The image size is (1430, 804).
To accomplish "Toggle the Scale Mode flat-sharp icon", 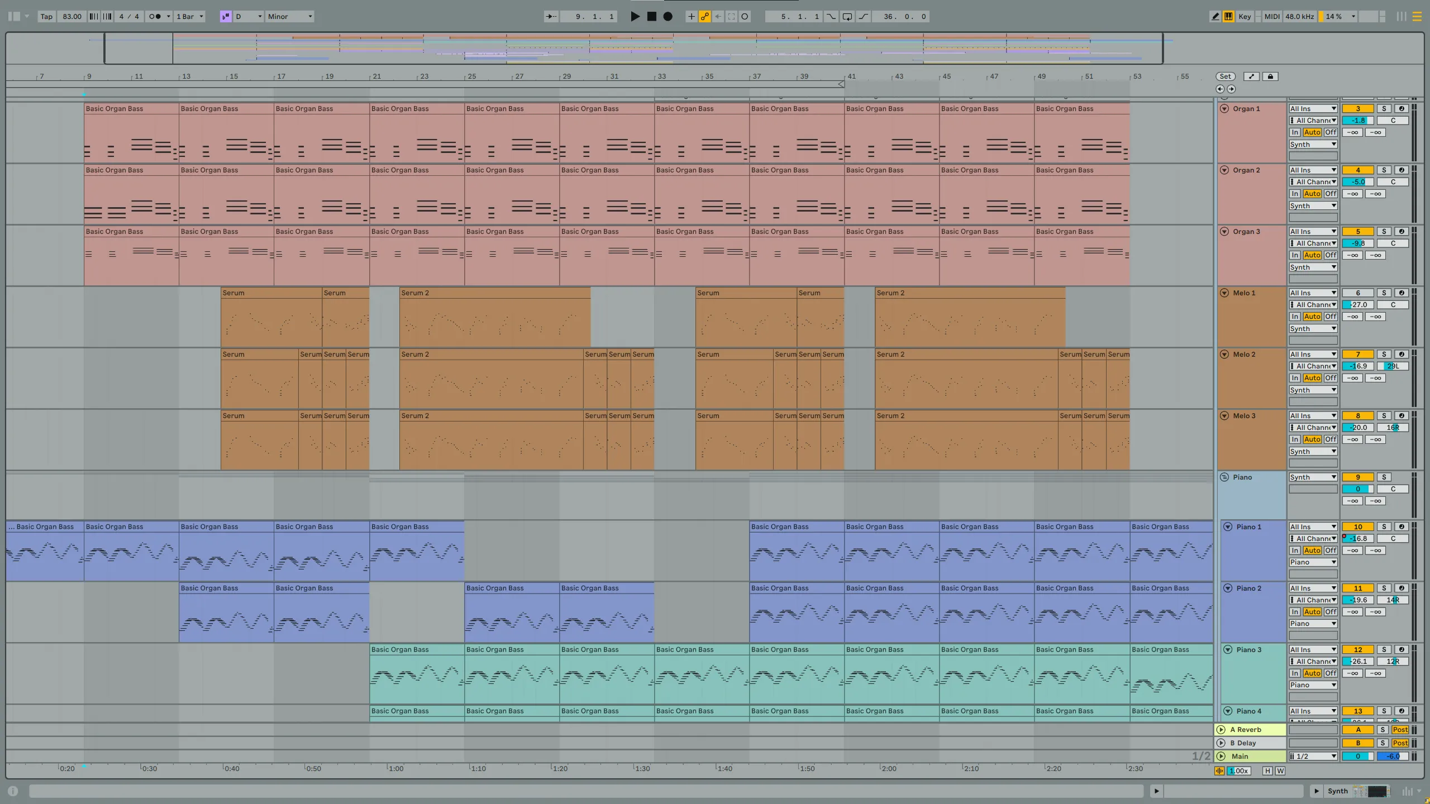I will point(226,16).
